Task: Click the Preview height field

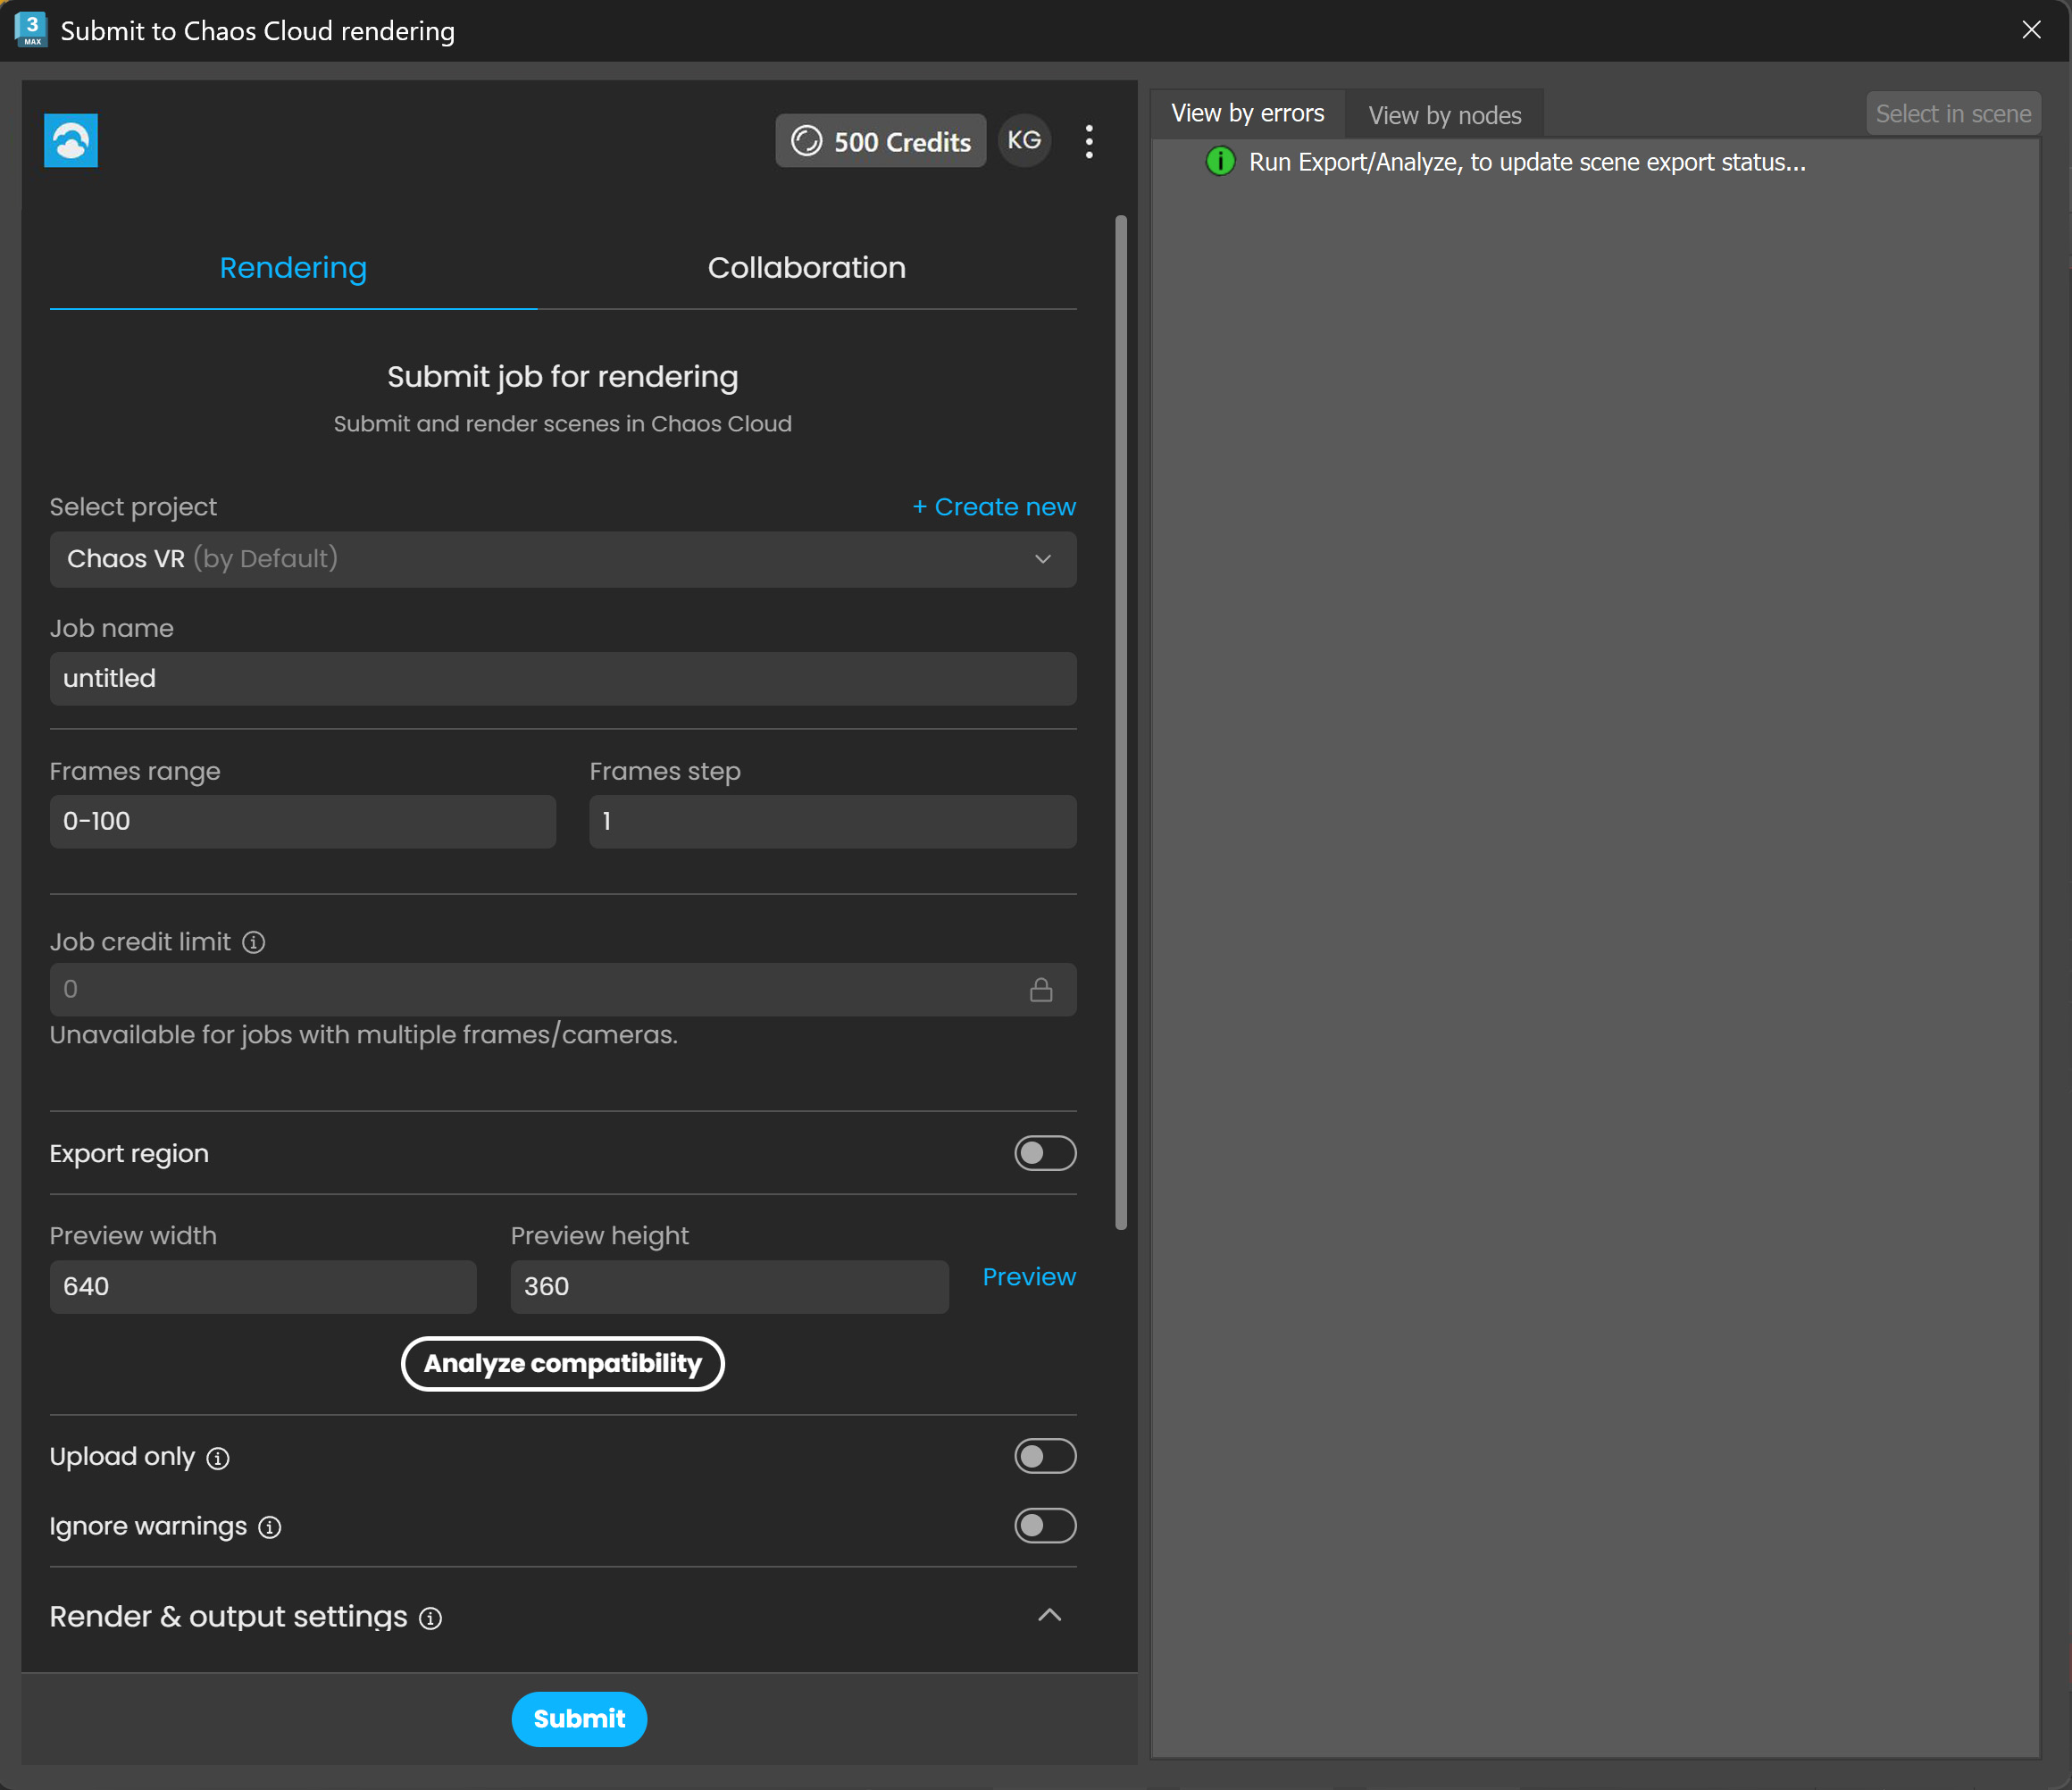Action: coord(730,1287)
